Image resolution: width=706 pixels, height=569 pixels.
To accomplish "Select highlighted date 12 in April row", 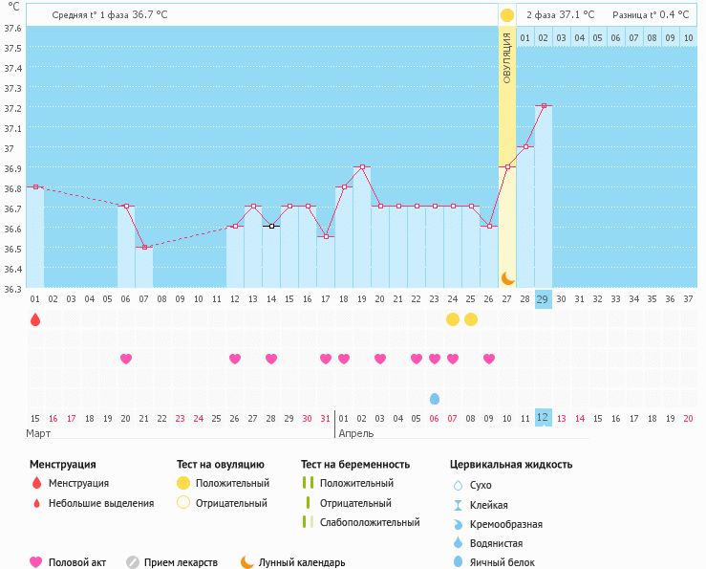I will [543, 418].
